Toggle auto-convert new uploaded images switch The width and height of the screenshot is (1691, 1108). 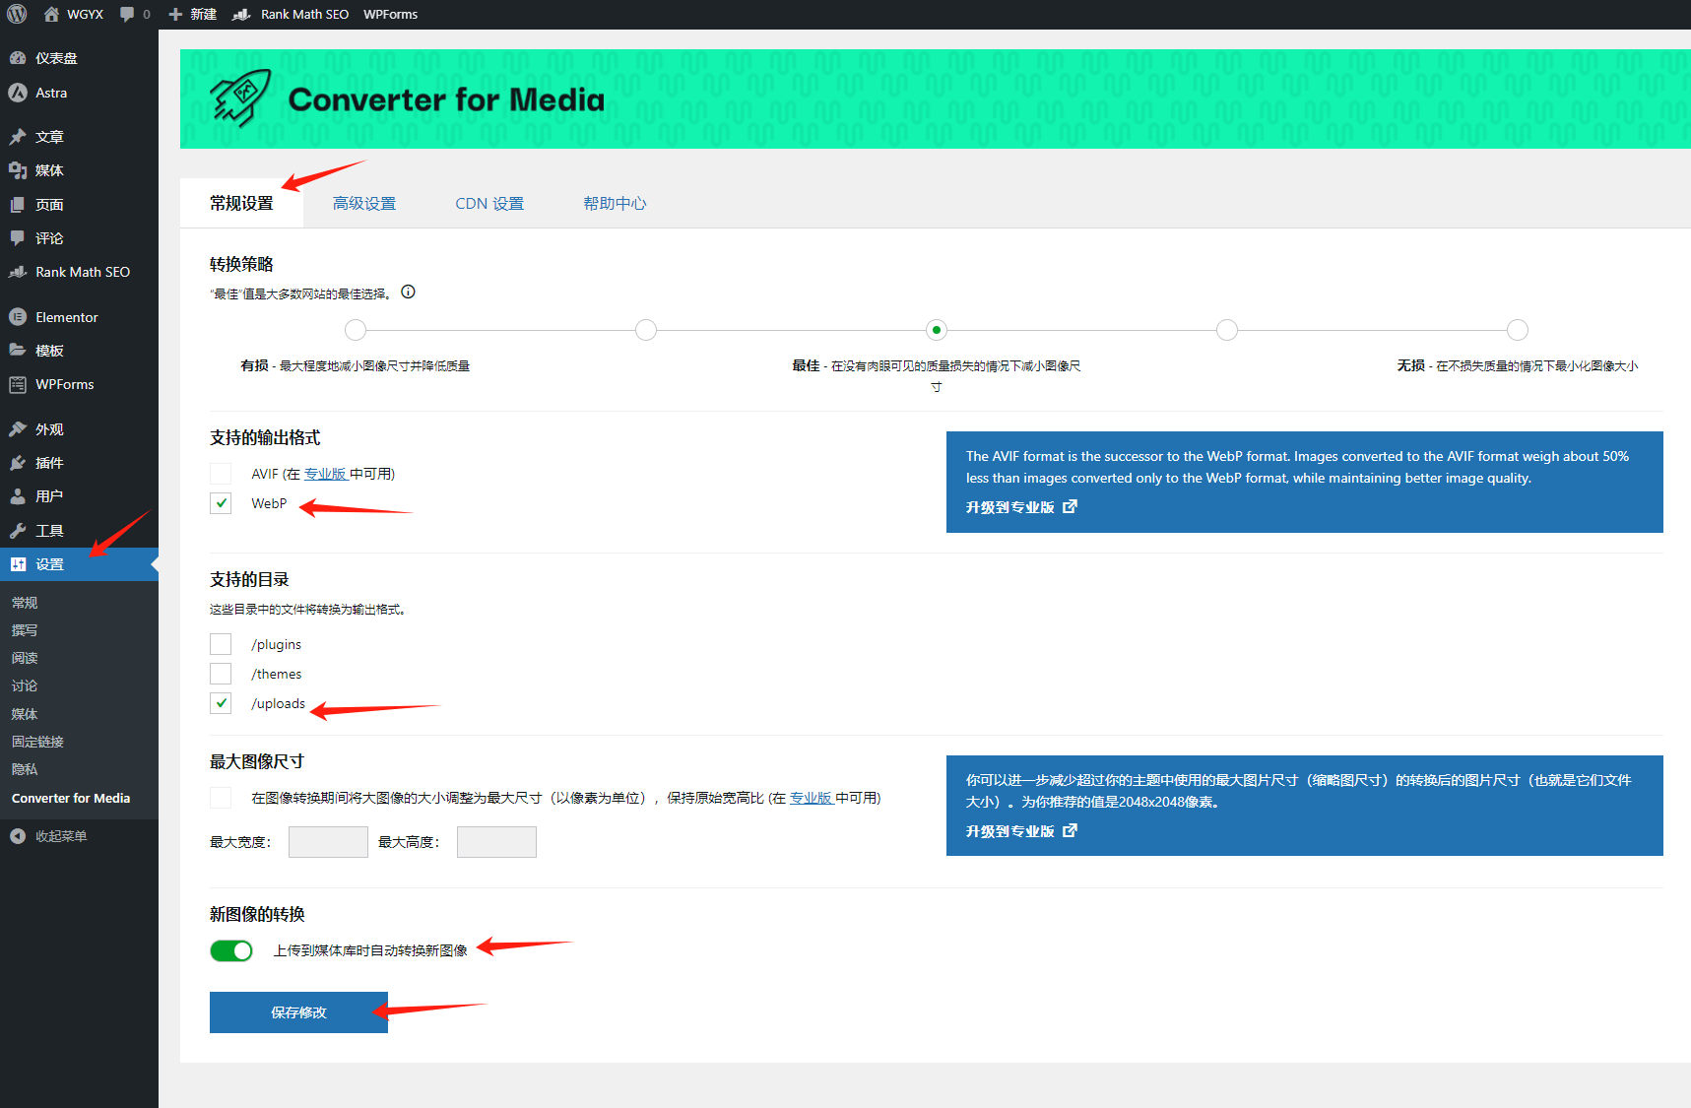pos(231,950)
